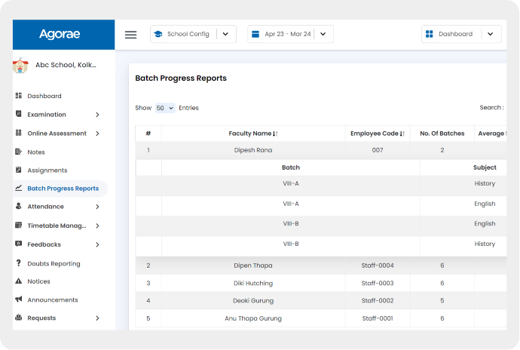
Task: Click the Feedbacks chat bubble icon
Action: click(19, 244)
